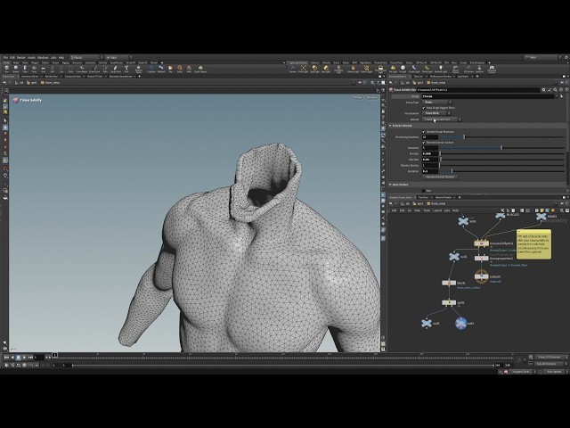Select the Circle shelf tool
Image resolution: width=570 pixels, height=428 pixels.
coord(70,69)
